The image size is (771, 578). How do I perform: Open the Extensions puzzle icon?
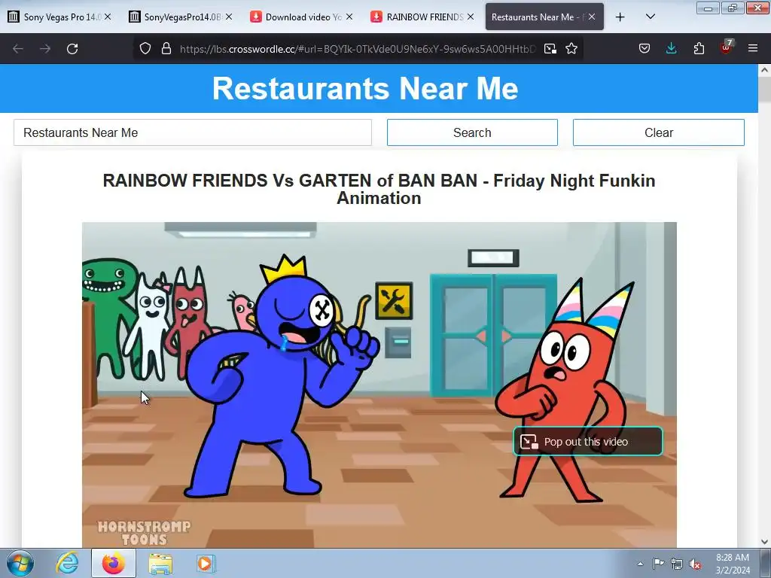[699, 49]
